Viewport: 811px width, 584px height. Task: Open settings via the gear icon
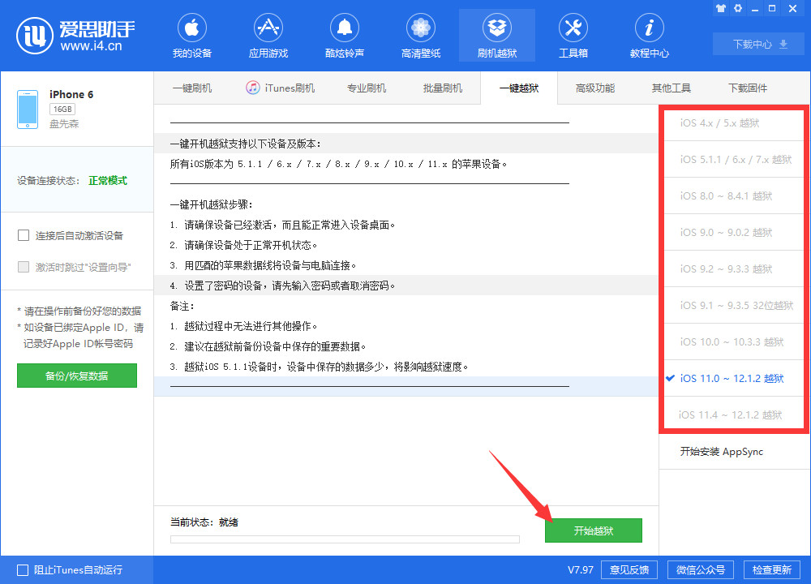(x=738, y=8)
